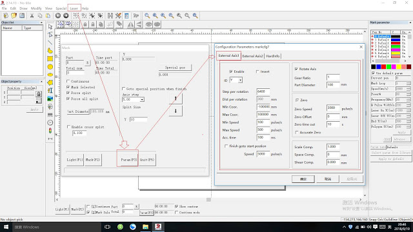This screenshot has width=413, height=232.
Task: Enable the Accurate Zero checkbox
Action: [x=297, y=132]
